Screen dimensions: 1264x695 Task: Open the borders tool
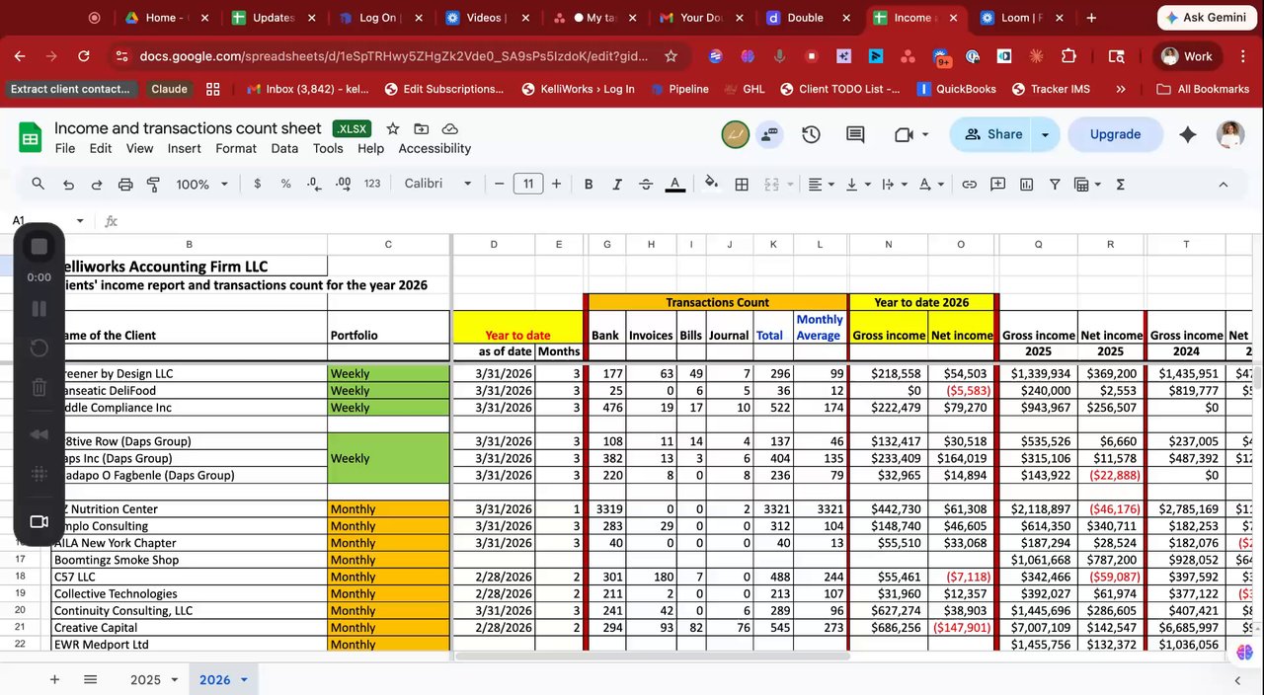[x=742, y=185]
